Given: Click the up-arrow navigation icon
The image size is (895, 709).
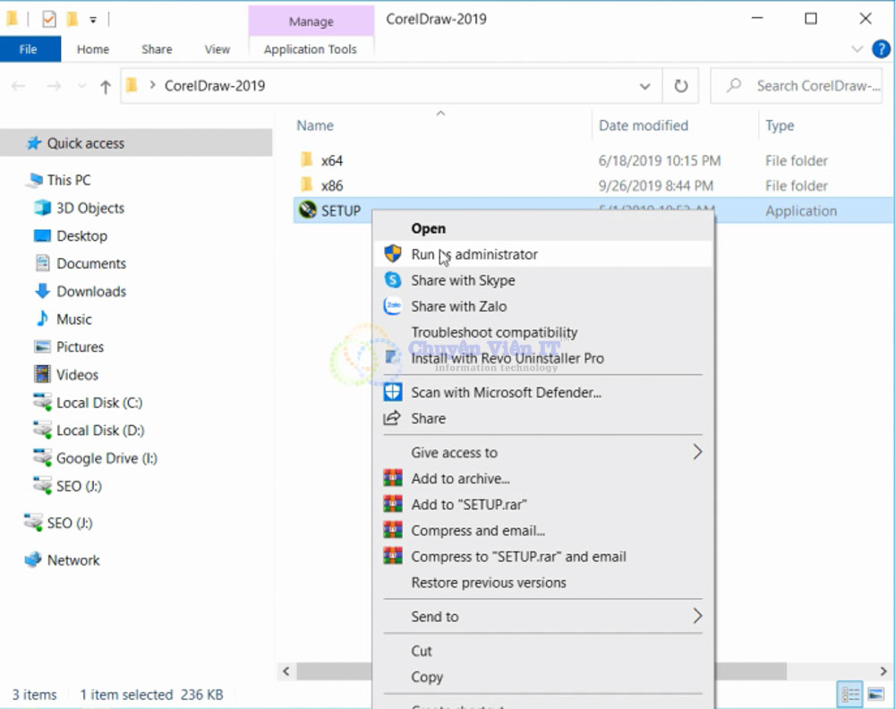Looking at the screenshot, I should (106, 86).
